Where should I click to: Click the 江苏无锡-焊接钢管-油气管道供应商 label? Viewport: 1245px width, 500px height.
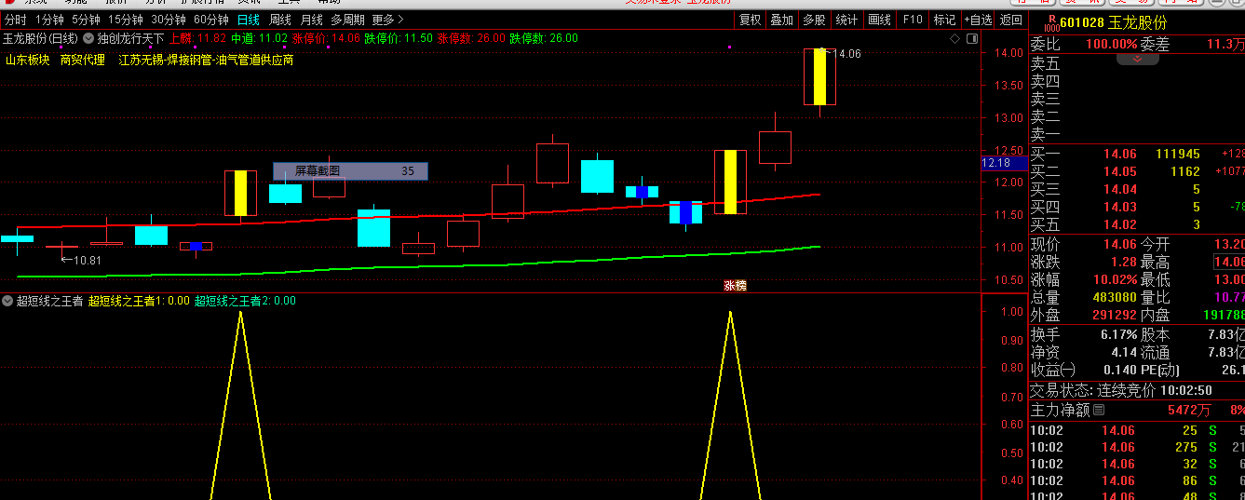pos(206,60)
